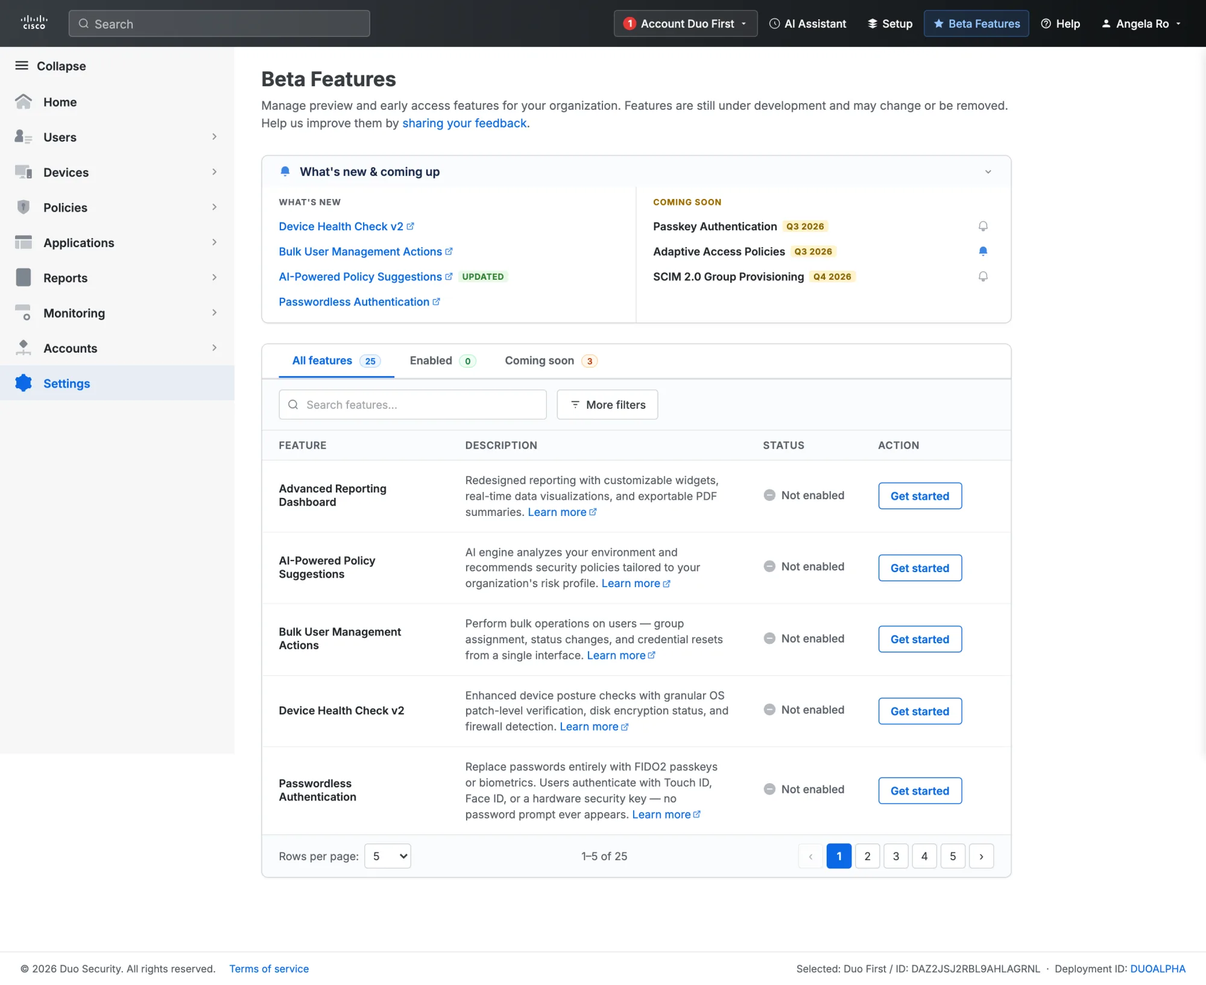The width and height of the screenshot is (1206, 985).
Task: Open the DUOALPHA deployment ID link
Action: [1158, 969]
